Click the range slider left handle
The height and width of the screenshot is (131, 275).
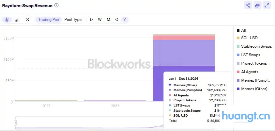pos(15,123)
